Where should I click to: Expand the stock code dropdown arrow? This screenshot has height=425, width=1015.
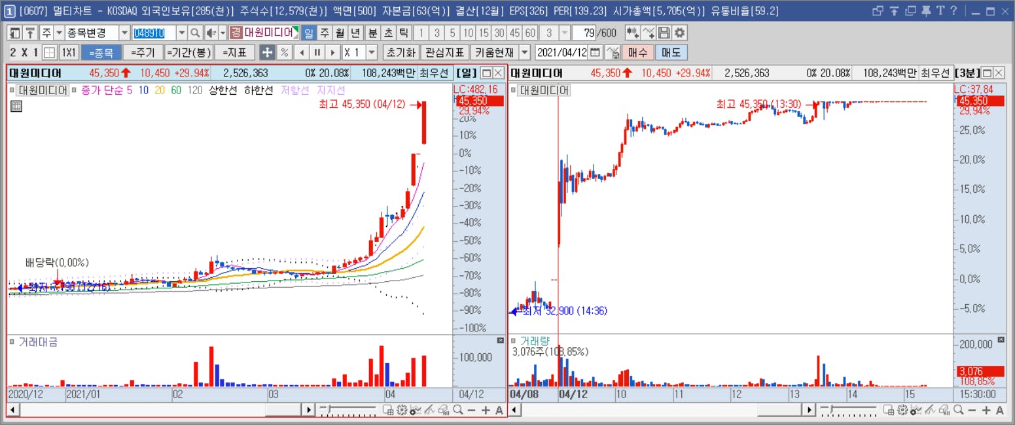pos(181,33)
